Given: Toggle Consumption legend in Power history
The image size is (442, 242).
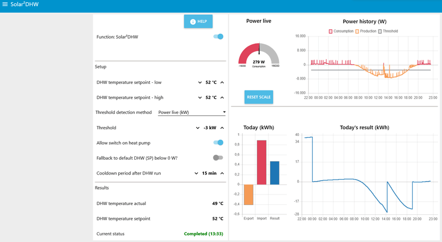Looking at the screenshot, I should click(x=341, y=31).
